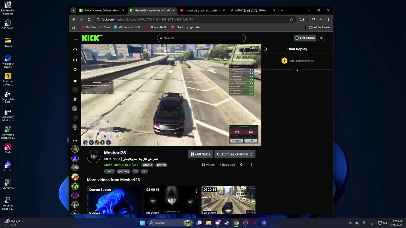This screenshot has height=228, width=406.
Task: Open Meshari26 channel avatar
Action: click(94, 156)
